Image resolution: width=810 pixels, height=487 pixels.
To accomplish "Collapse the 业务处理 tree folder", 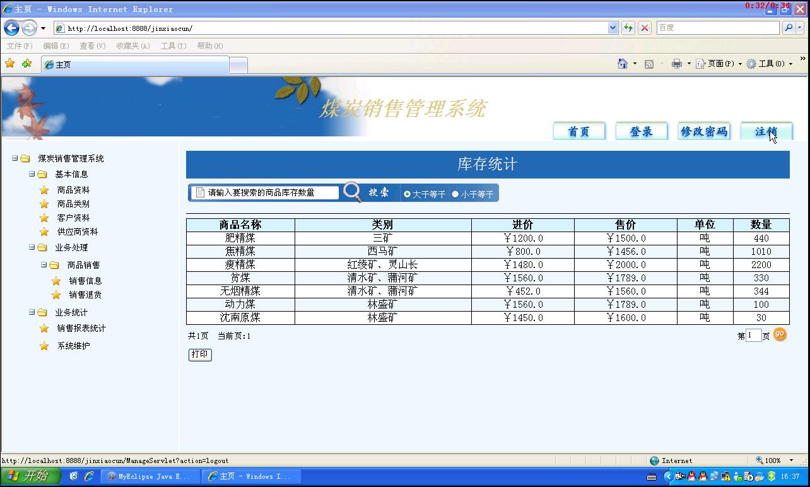I will click(32, 247).
